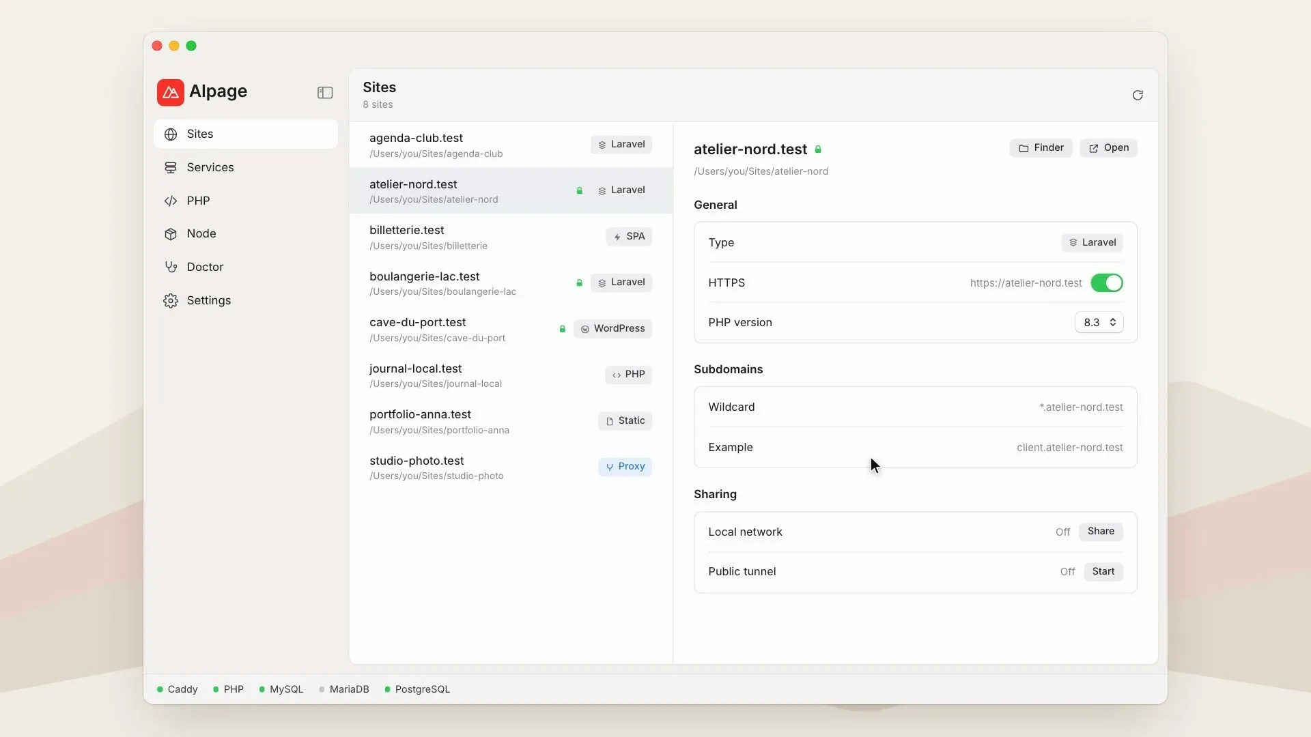This screenshot has height=737, width=1311.
Task: Click the PHP badge on journal-local.test
Action: tap(628, 375)
